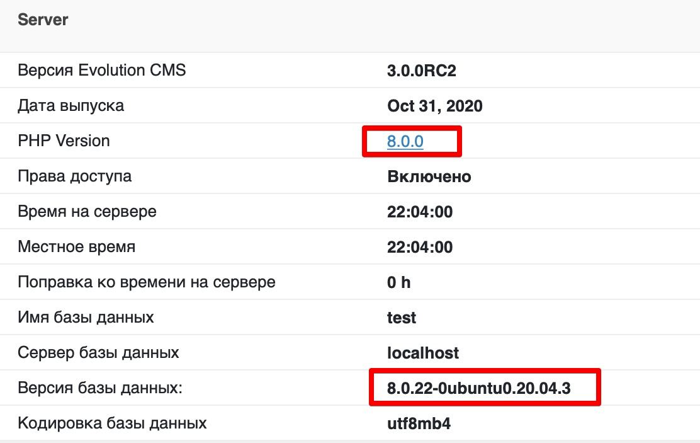700x443 pixels.
Task: Select the Сервер базы данных label
Action: [98, 352]
